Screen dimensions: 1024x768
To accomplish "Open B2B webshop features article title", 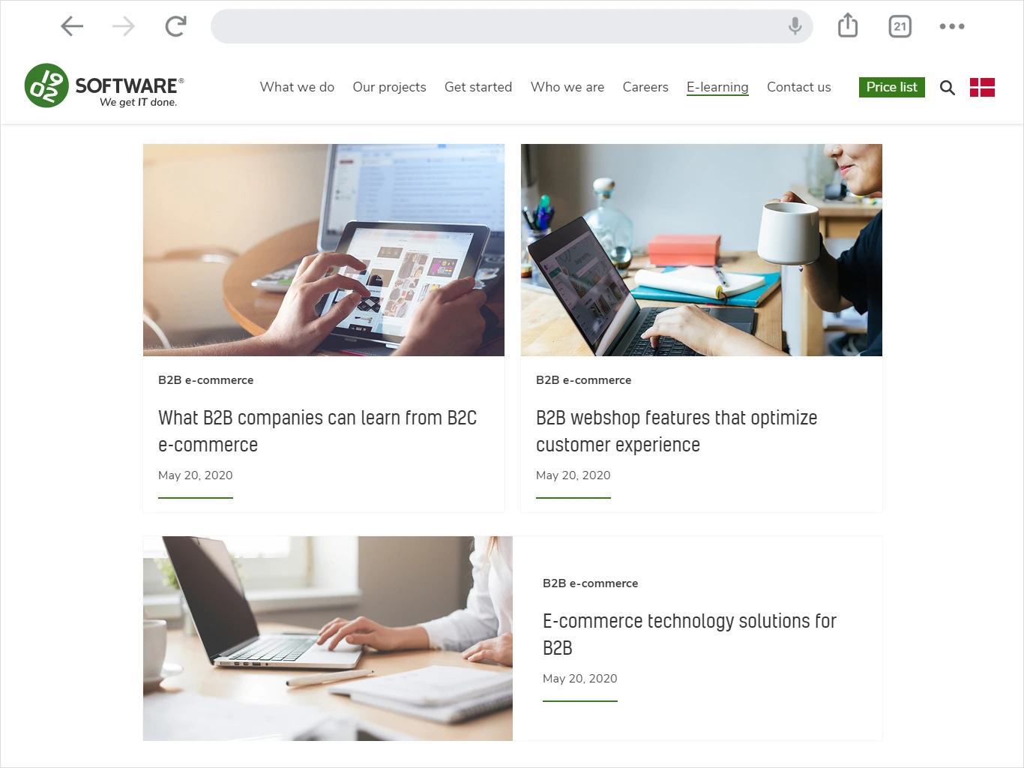I will (x=676, y=431).
